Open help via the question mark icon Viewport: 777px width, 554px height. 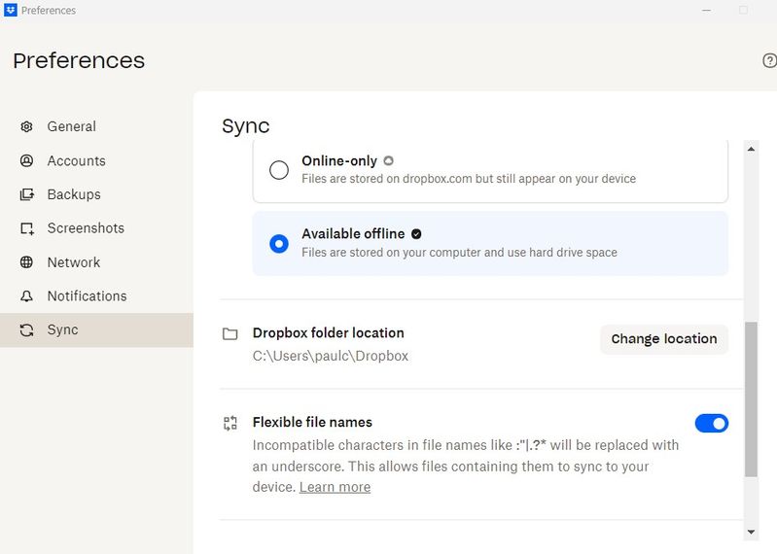[769, 60]
